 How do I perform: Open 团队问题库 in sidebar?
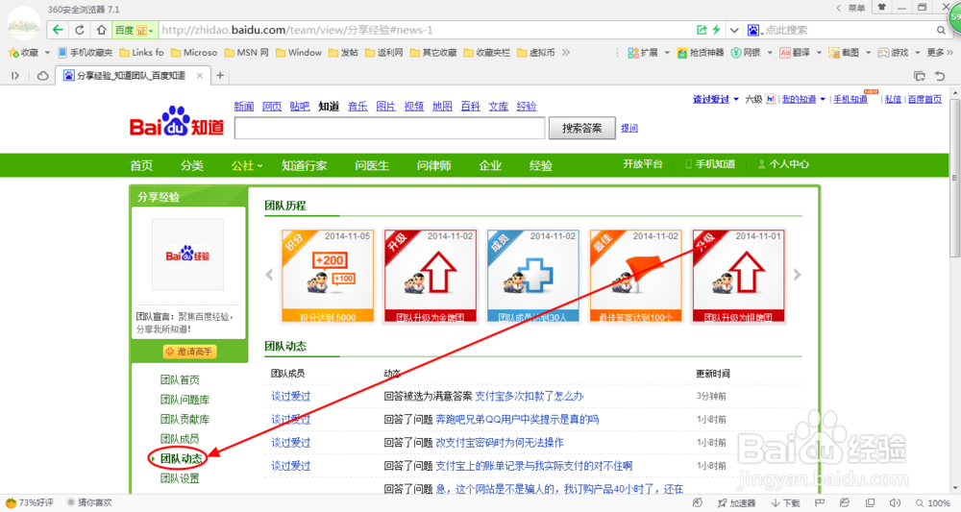pyautogui.click(x=185, y=400)
